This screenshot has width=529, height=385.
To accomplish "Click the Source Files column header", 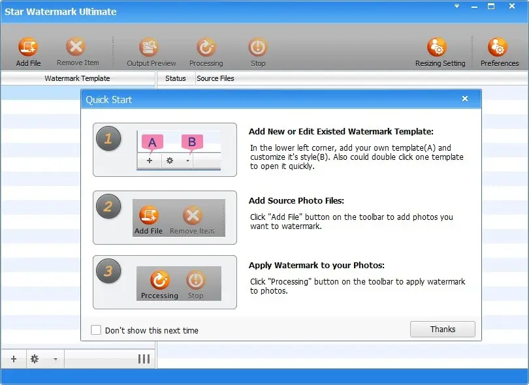I will tap(216, 78).
